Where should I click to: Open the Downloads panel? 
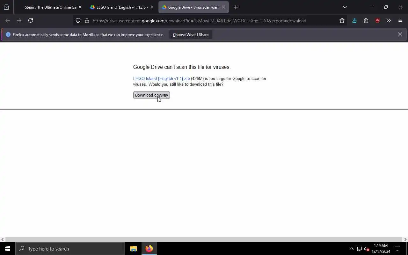(354, 20)
